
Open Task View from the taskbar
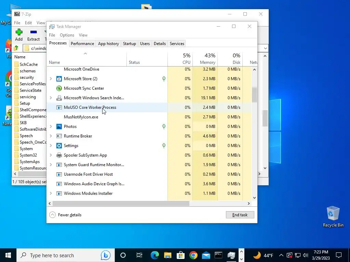coord(139,255)
